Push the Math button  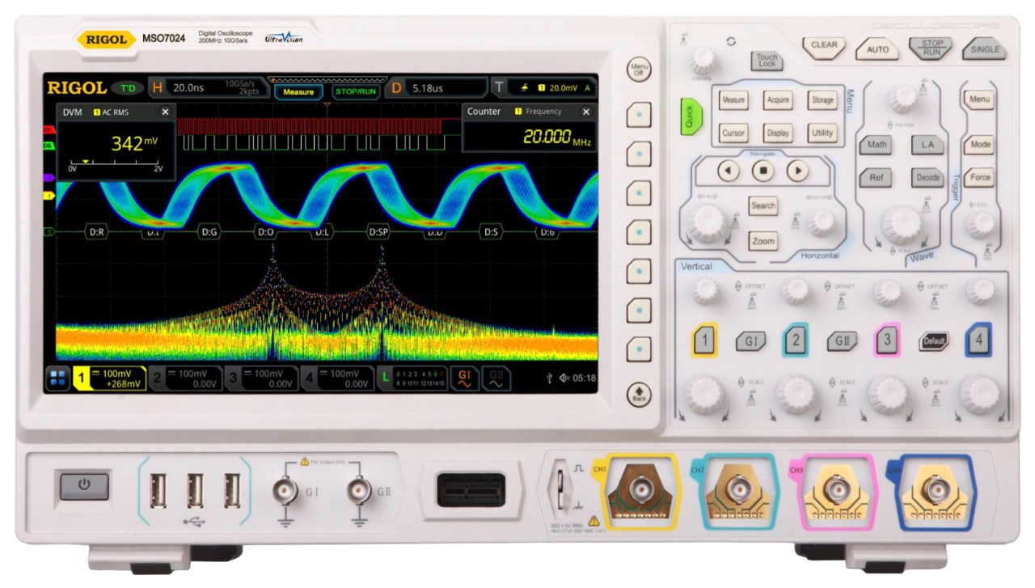tap(876, 145)
